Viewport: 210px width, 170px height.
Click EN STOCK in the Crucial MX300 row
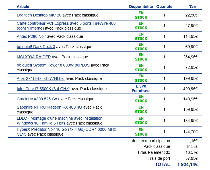point(141,99)
